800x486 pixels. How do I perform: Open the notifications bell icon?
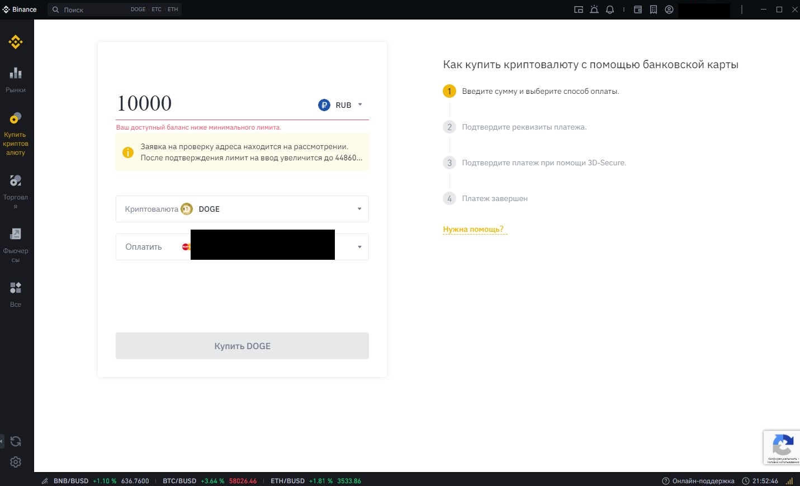[x=610, y=9]
